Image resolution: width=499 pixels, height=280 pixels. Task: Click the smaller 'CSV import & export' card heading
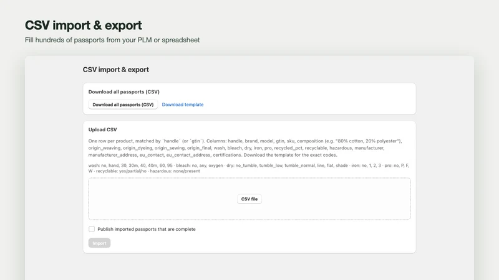tap(116, 70)
